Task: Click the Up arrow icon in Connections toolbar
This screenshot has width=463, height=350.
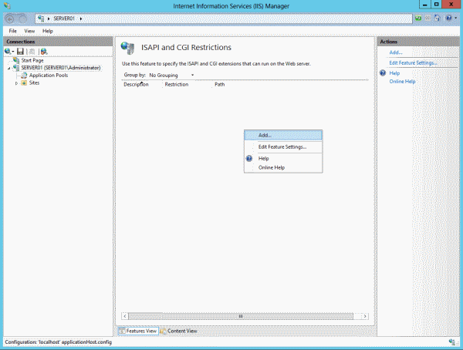Action: (32, 52)
